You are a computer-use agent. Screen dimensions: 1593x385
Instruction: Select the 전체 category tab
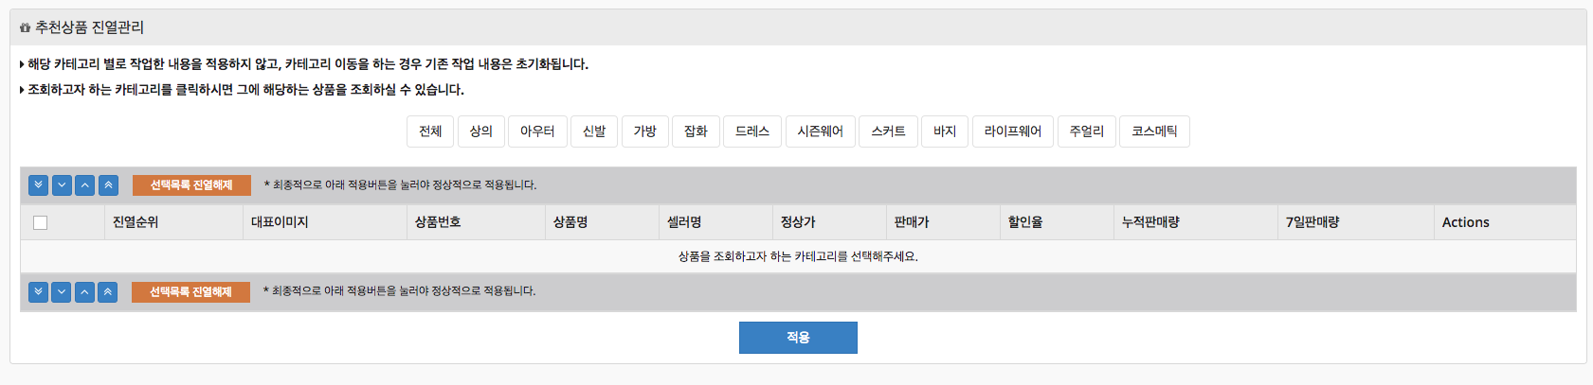pos(430,131)
